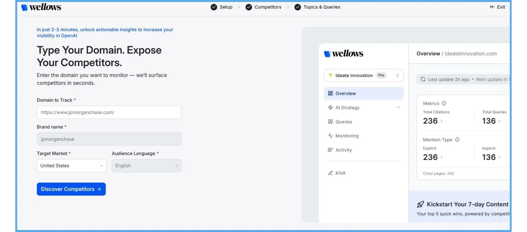
Task: Open Queries in the preview sidebar
Action: pyautogui.click(x=364, y=121)
